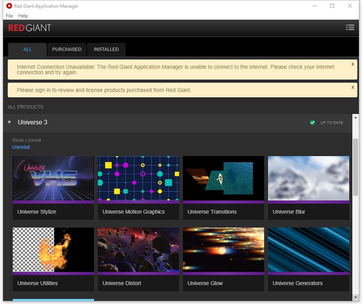This screenshot has height=304, width=362.
Task: Open the list menu icon in header
Action: click(350, 28)
